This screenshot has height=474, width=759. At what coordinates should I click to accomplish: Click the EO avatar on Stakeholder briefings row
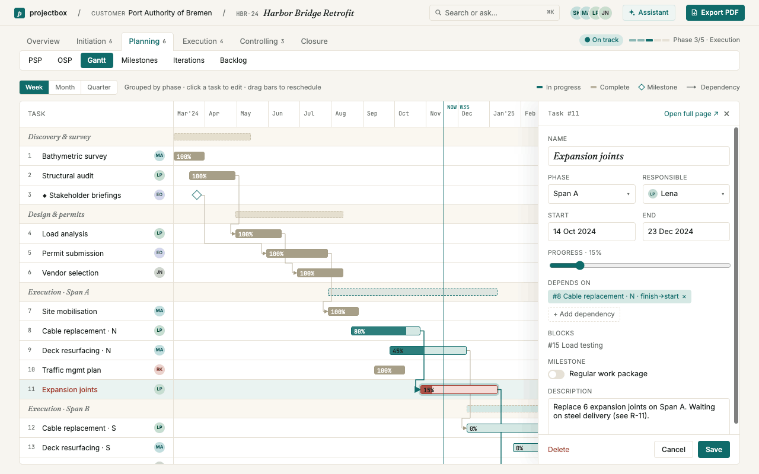tap(159, 195)
